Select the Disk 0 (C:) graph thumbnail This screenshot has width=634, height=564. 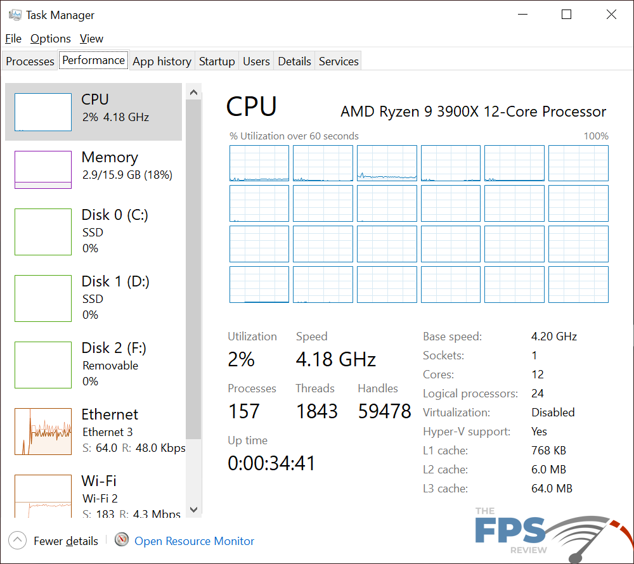(43, 232)
